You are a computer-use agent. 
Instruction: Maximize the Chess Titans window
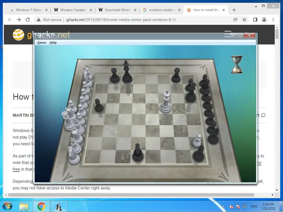[x=240, y=35]
